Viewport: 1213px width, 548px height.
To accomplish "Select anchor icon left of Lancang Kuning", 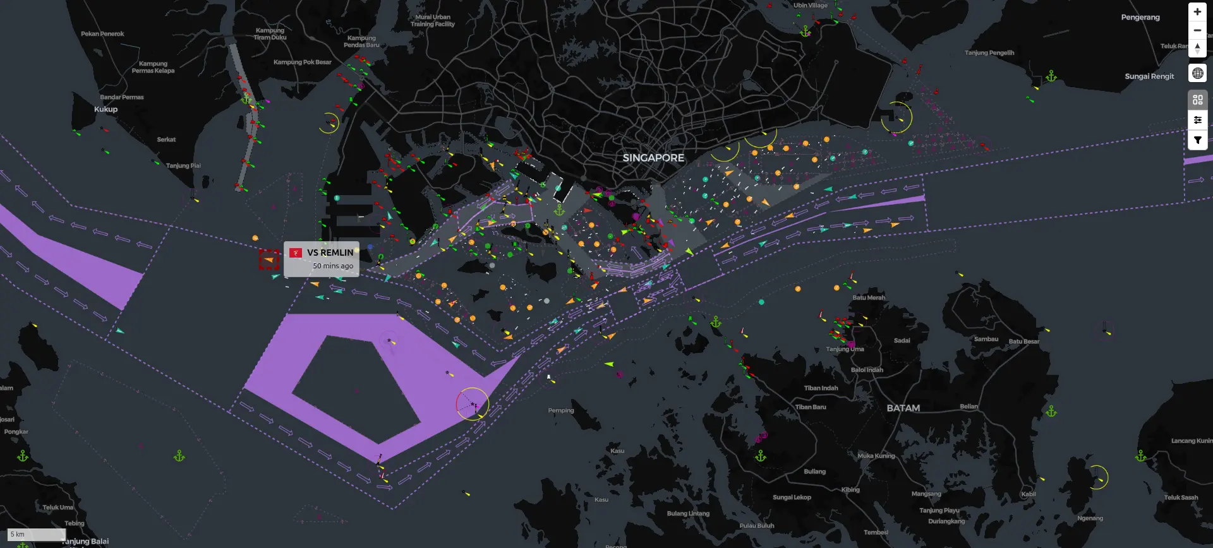I will pyautogui.click(x=1141, y=455).
